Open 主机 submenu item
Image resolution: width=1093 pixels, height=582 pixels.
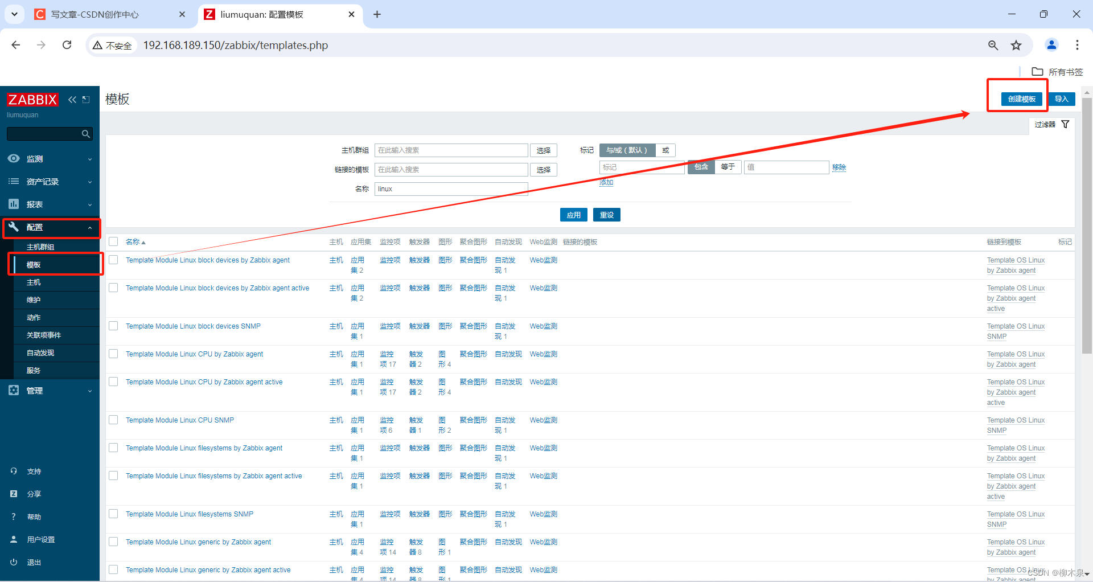click(x=34, y=282)
